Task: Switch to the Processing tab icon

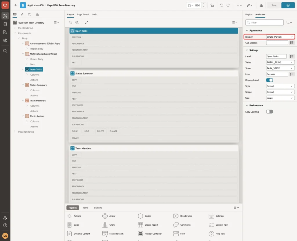Action: pyautogui.click(x=30, y=14)
